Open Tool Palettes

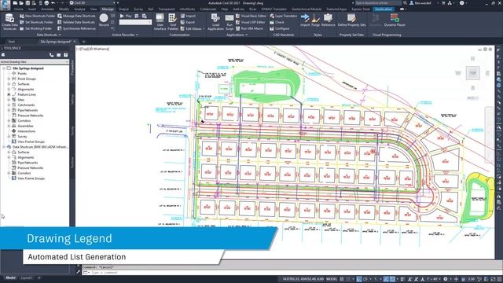173,22
